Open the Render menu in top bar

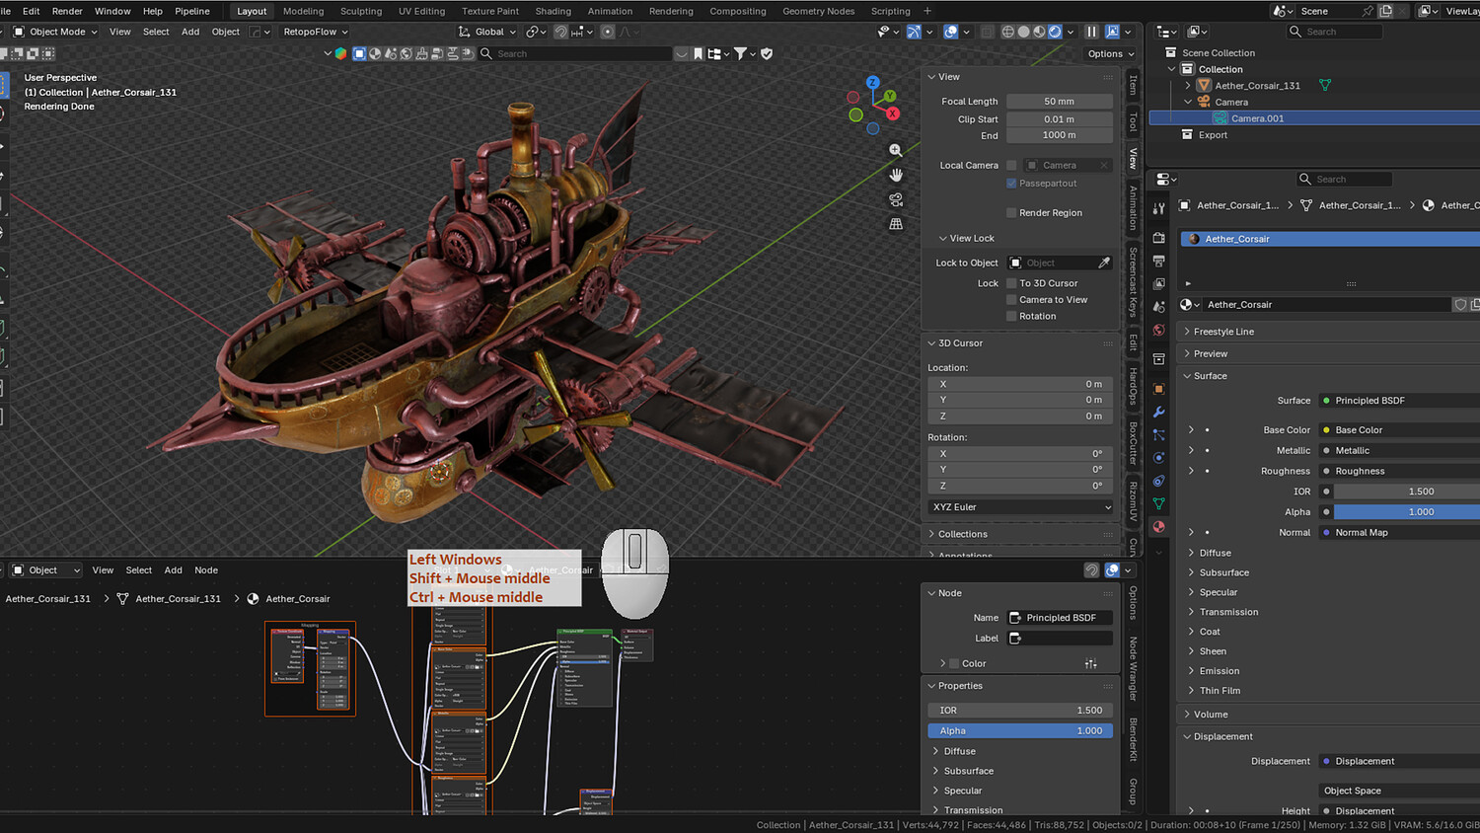pos(67,11)
